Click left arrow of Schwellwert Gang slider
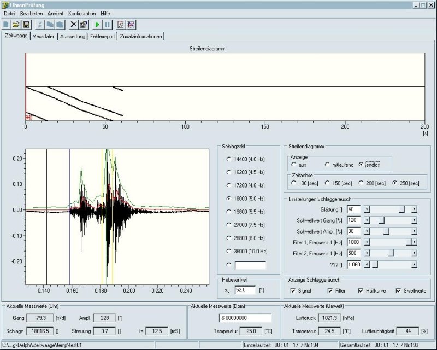The width and height of the screenshot is (437, 350). tap(367, 220)
